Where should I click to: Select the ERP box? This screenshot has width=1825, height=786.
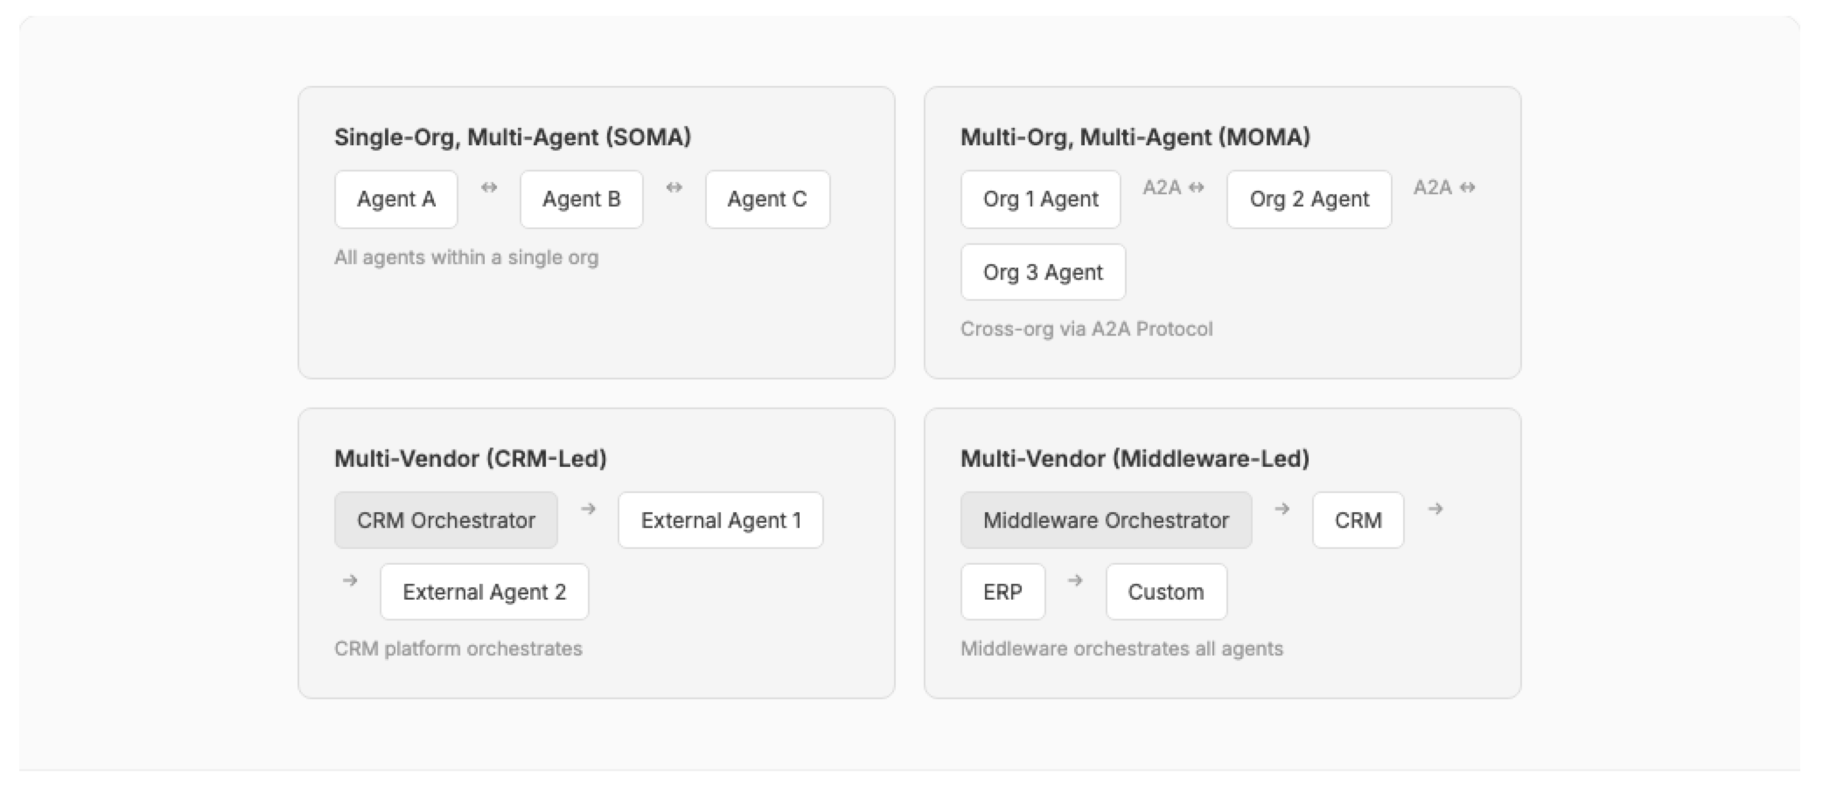click(x=1003, y=592)
